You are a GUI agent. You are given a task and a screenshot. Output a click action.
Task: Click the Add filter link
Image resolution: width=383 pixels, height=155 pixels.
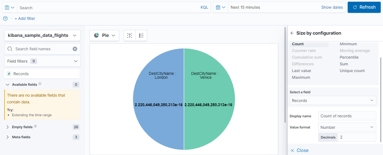click(x=25, y=18)
